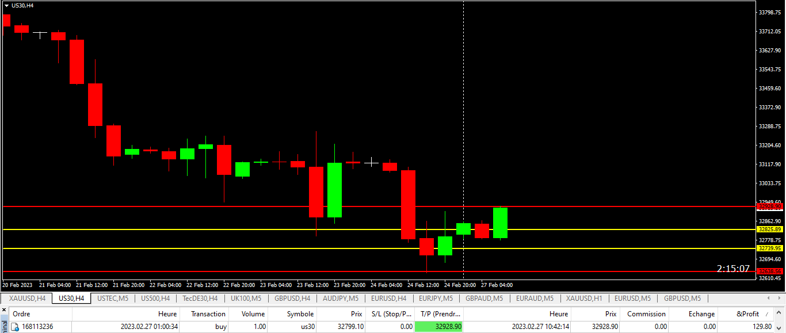Click the 20 Feb 2023 date label
Viewport: 786px width, 333px height.
pos(18,285)
